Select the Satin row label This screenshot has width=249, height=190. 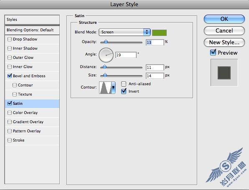click(18, 104)
